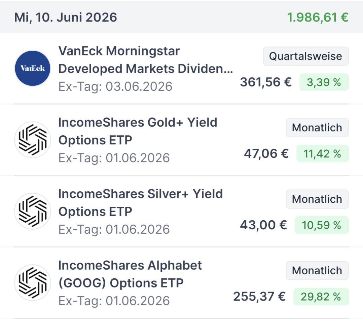
Task: Select the Mi, 10. Juni 2026 date header
Action: [66, 17]
